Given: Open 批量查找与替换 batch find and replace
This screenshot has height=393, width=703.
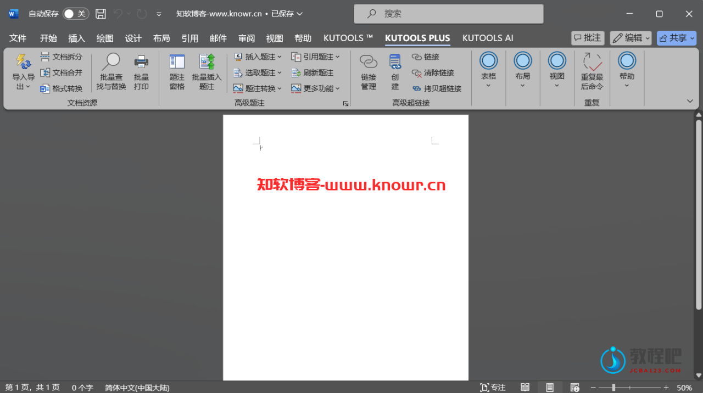Looking at the screenshot, I should pyautogui.click(x=111, y=72).
